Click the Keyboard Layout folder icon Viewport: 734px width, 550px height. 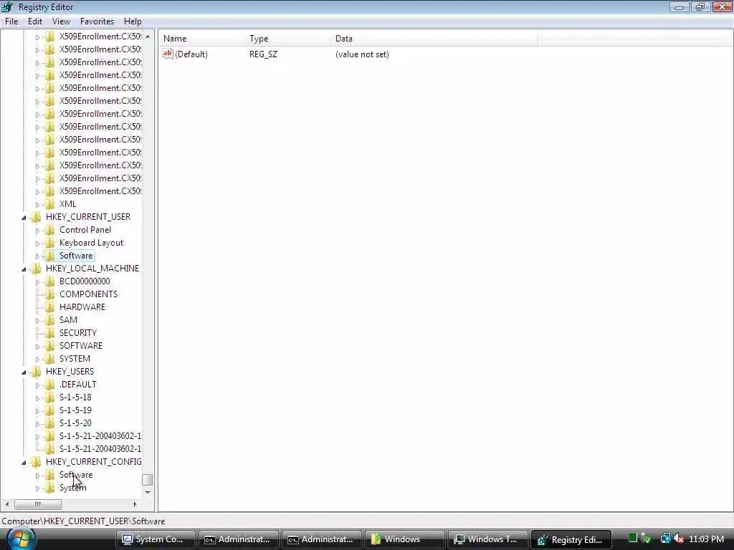click(x=49, y=243)
